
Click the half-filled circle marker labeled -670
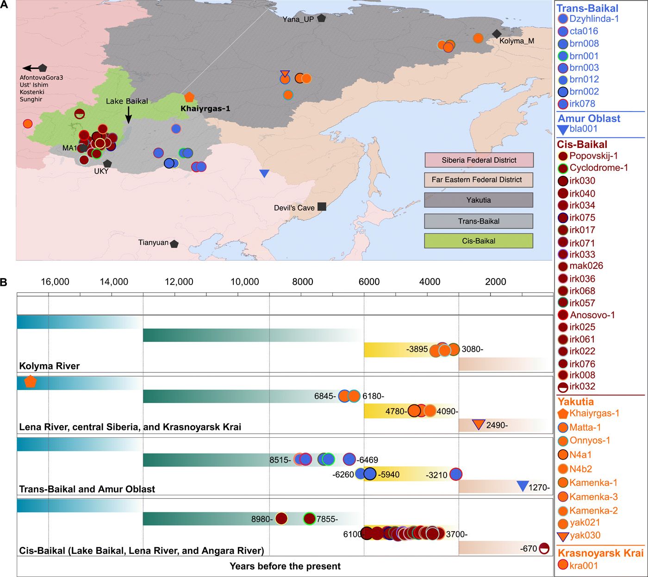coord(544,548)
